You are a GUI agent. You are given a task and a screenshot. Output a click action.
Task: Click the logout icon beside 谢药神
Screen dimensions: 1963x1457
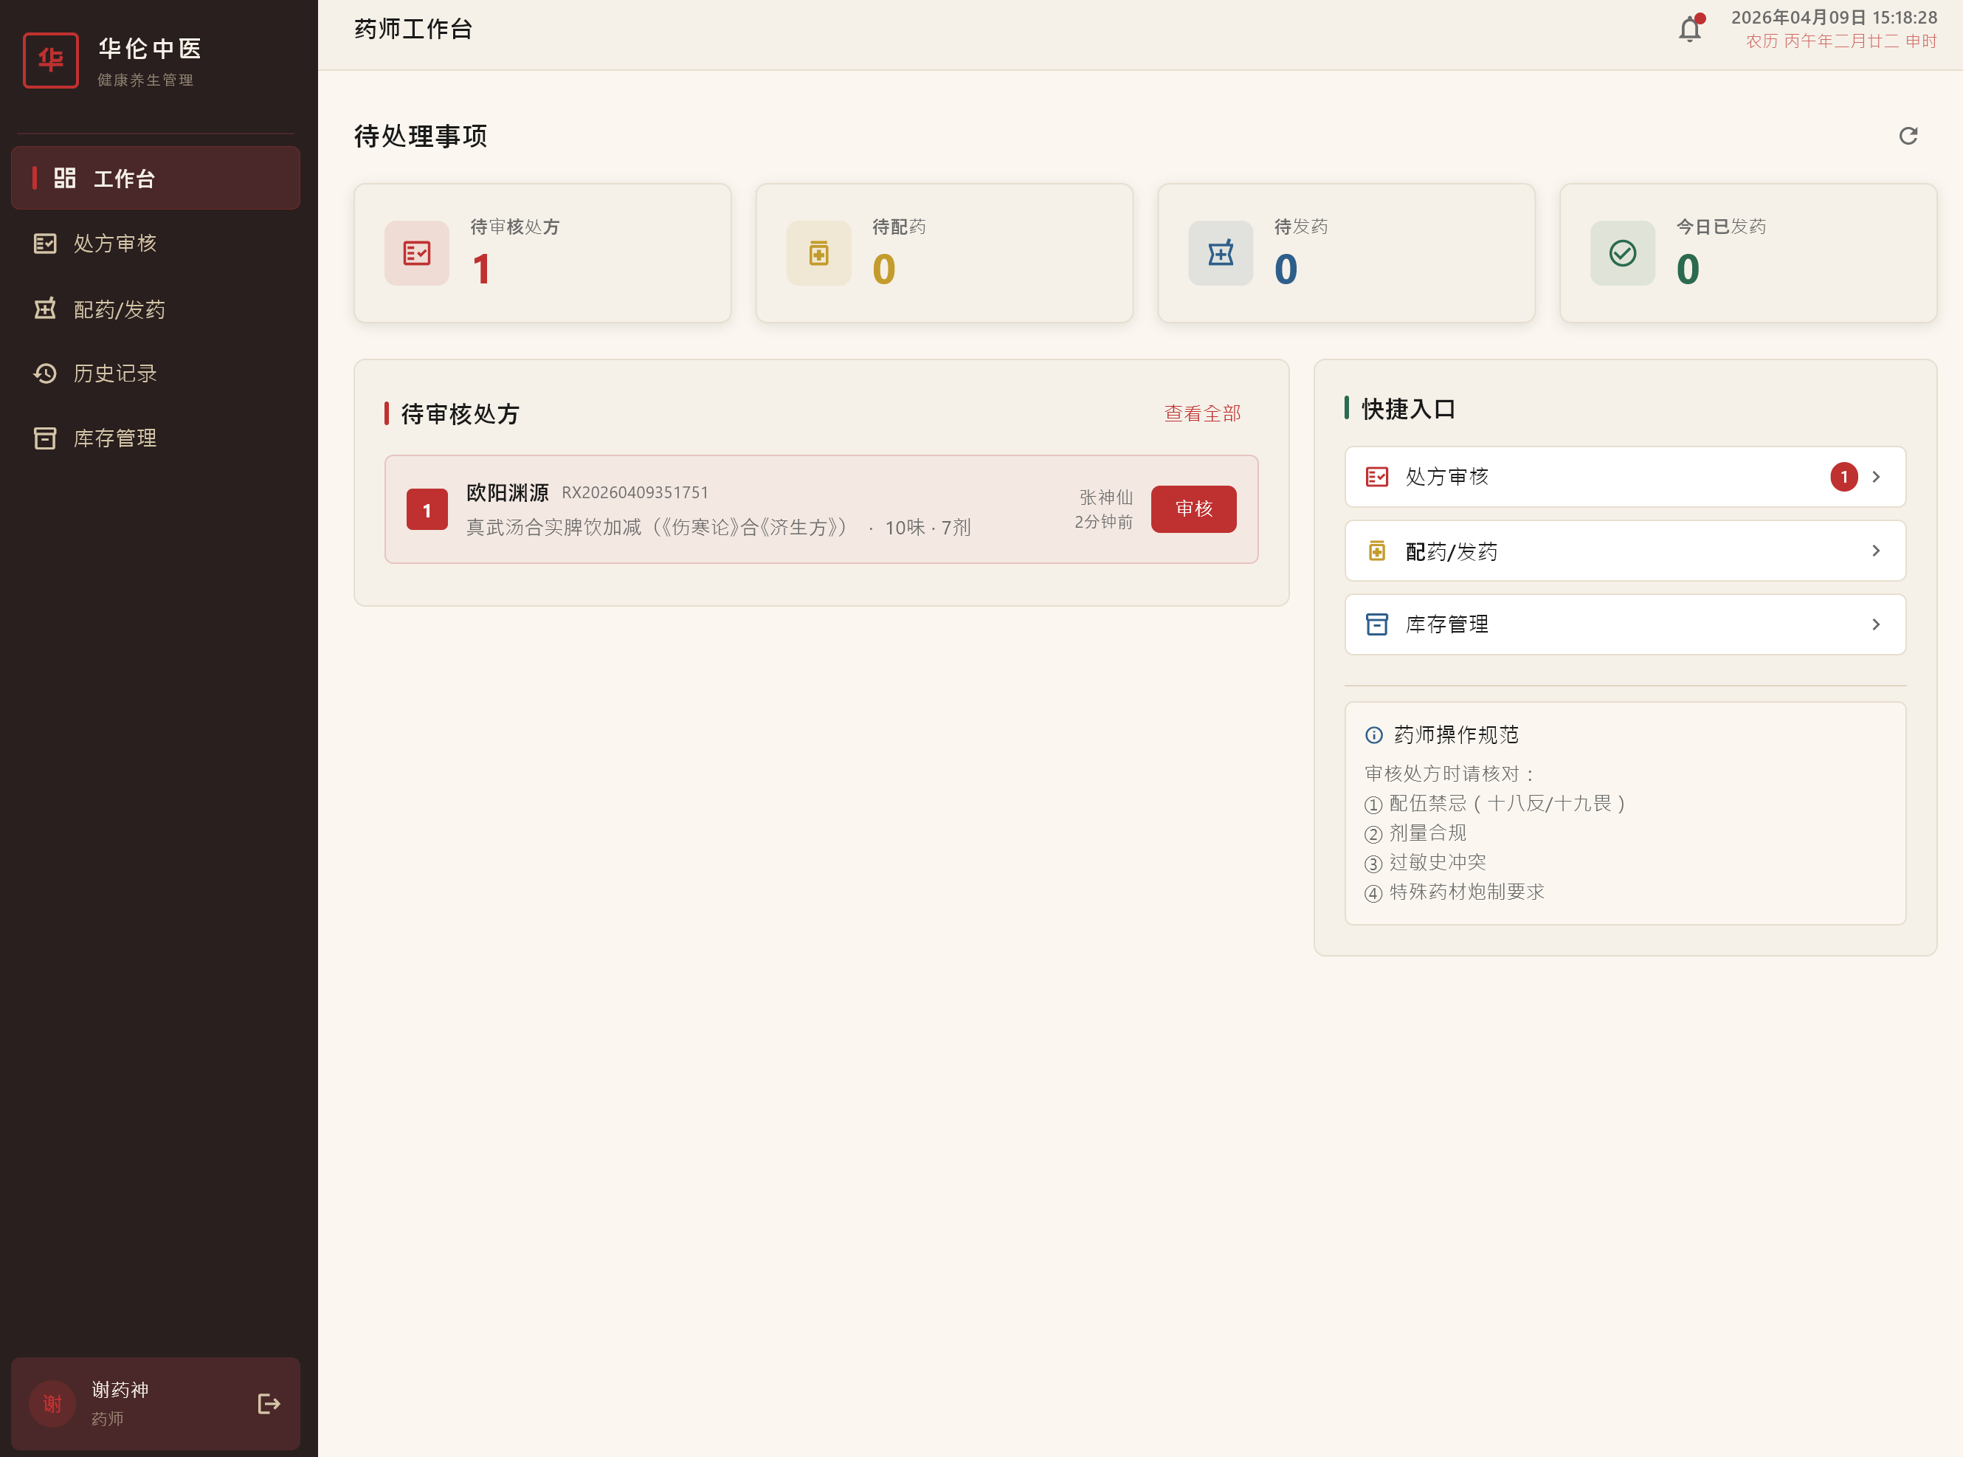[x=269, y=1403]
